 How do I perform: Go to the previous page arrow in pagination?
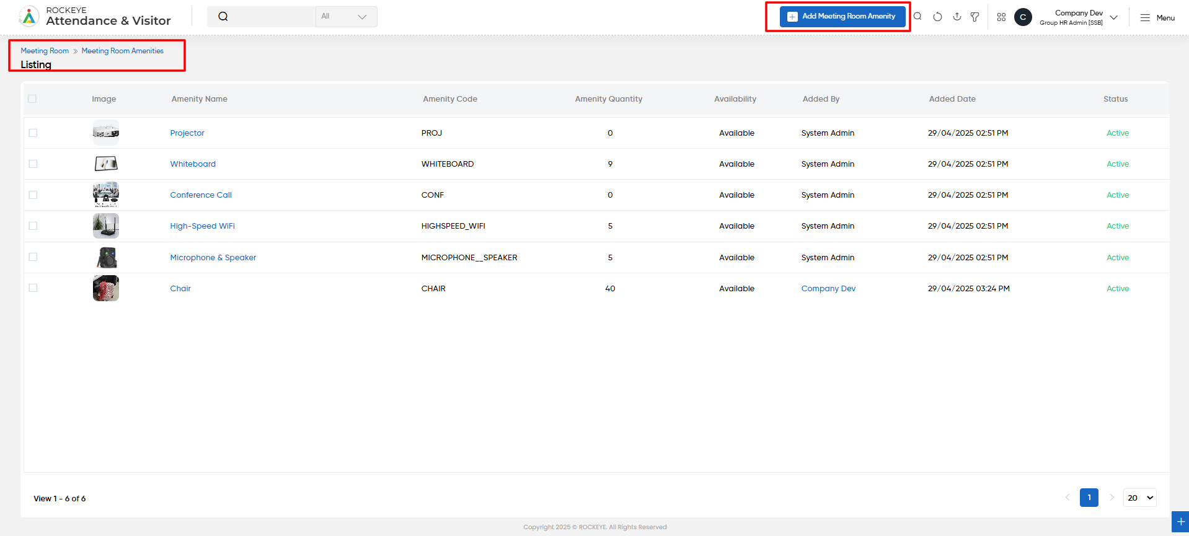point(1067,498)
